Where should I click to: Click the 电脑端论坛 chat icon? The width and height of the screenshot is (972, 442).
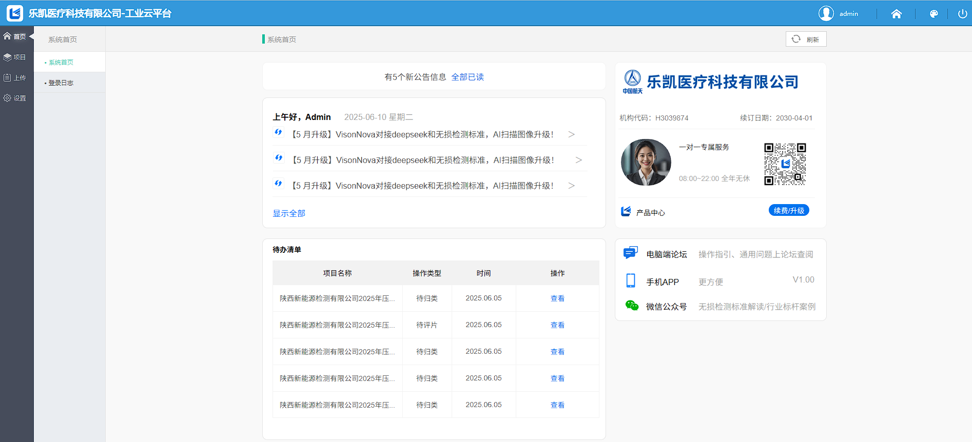click(630, 253)
